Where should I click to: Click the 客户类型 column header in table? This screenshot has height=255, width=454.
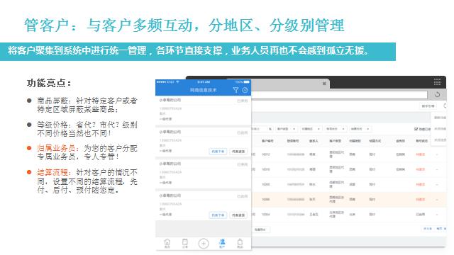click(335, 141)
